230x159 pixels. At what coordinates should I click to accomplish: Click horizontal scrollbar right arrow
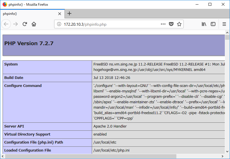222,156
